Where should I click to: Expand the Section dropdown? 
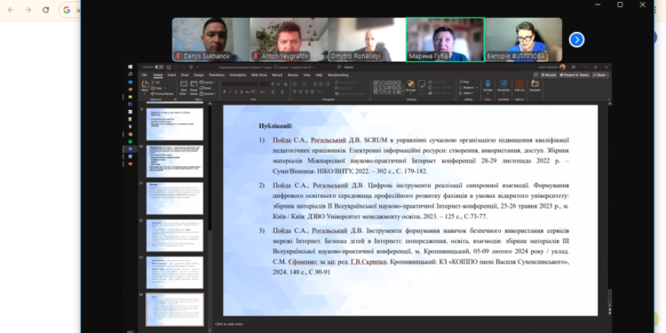point(208,94)
